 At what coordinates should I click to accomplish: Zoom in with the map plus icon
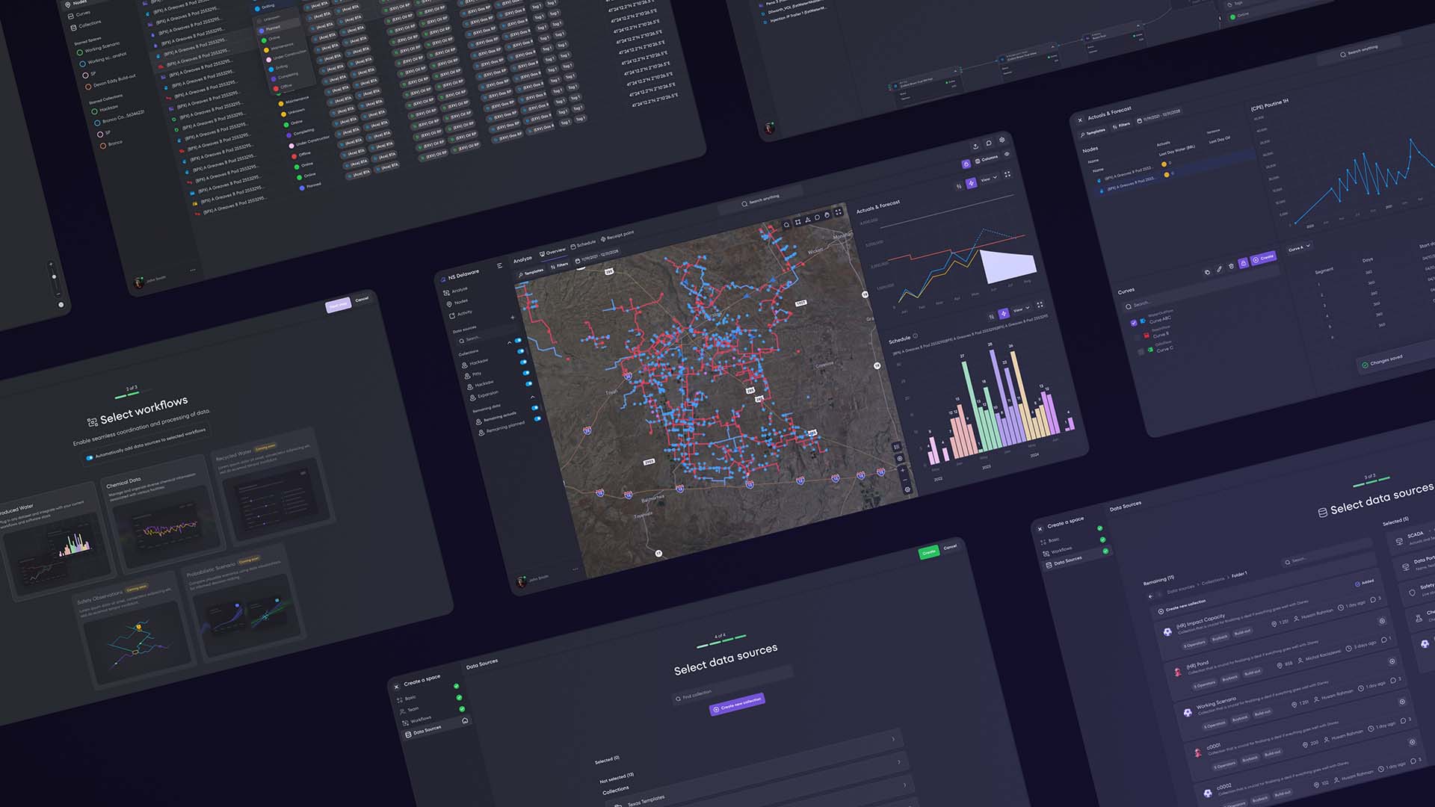(x=903, y=471)
